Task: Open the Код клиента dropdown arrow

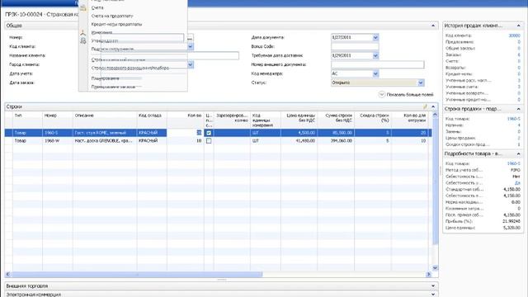Action: (x=191, y=47)
